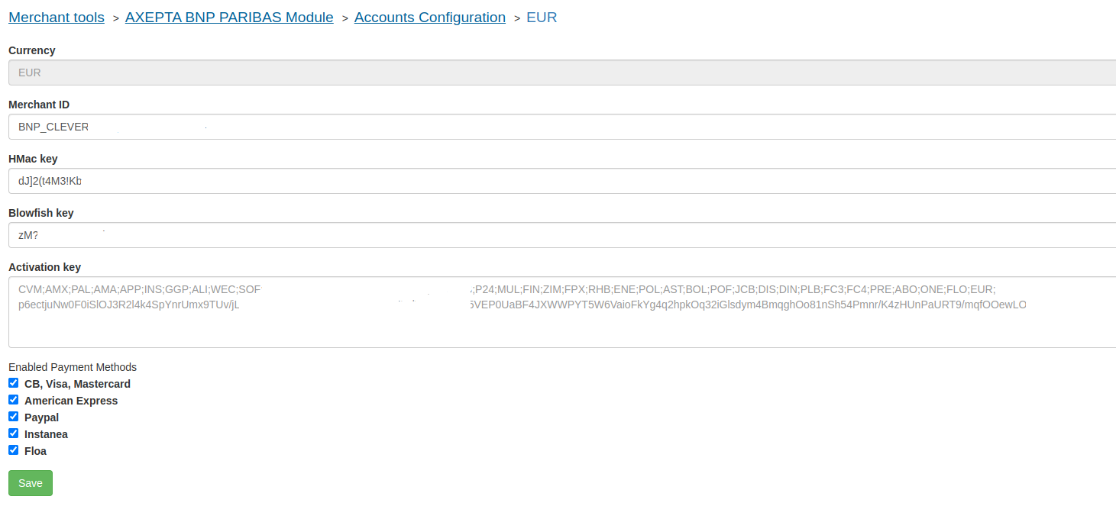Click the Merchant ID field label

pos(39,105)
